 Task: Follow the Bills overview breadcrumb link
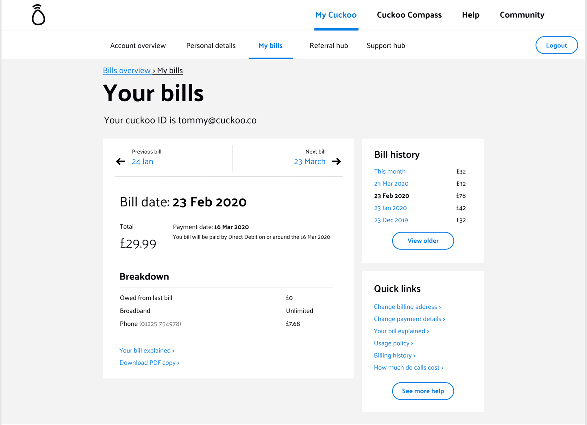[127, 71]
